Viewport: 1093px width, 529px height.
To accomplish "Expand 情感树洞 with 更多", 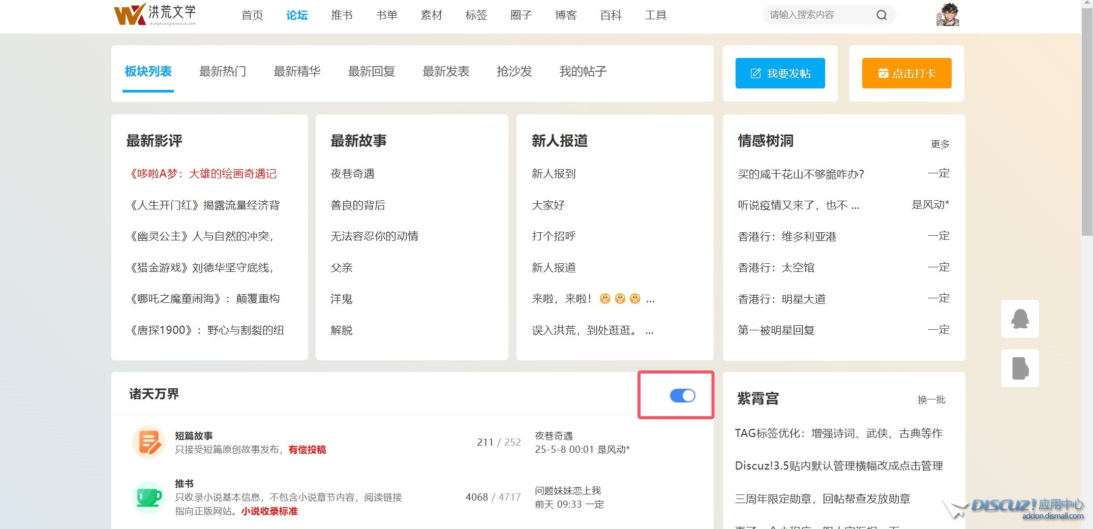I will 939,144.
